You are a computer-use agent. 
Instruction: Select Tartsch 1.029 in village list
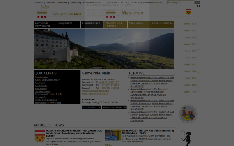click(190, 85)
